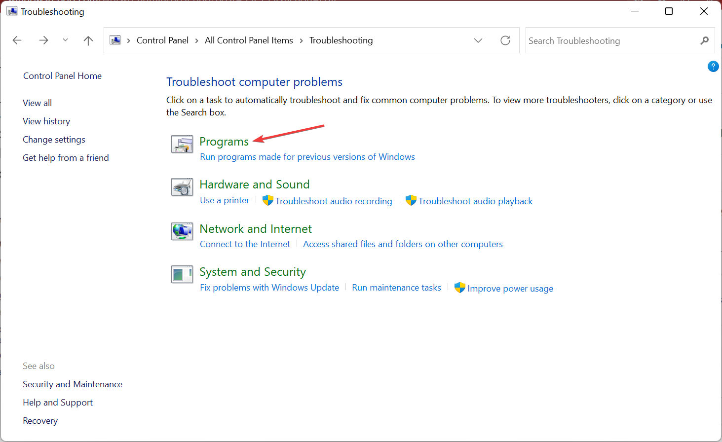Minimize the Troubleshooting window
This screenshot has width=722, height=442.
pyautogui.click(x=635, y=11)
